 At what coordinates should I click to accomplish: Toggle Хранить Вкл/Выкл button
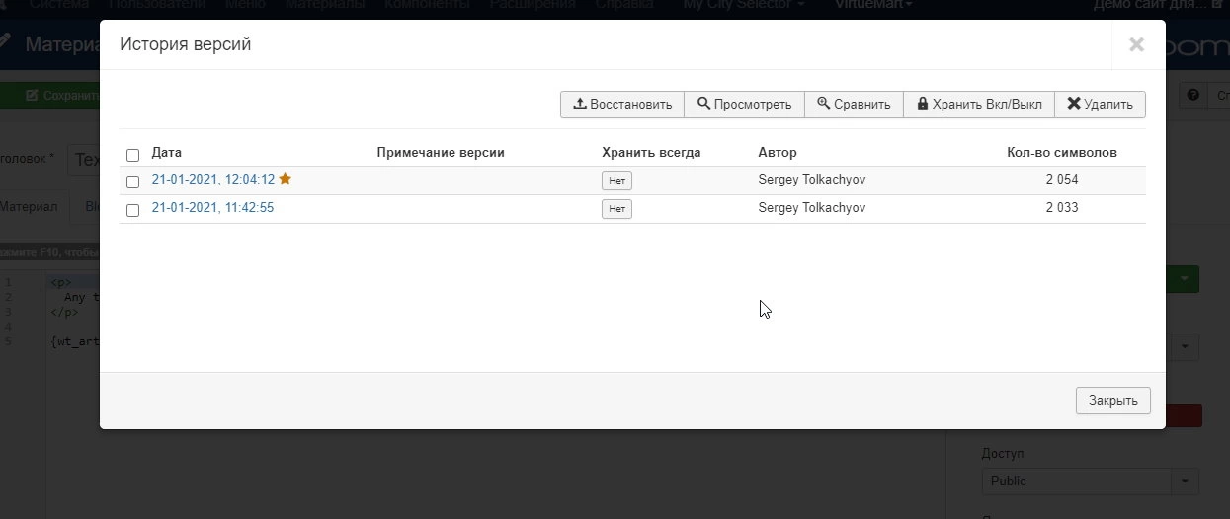(x=979, y=104)
